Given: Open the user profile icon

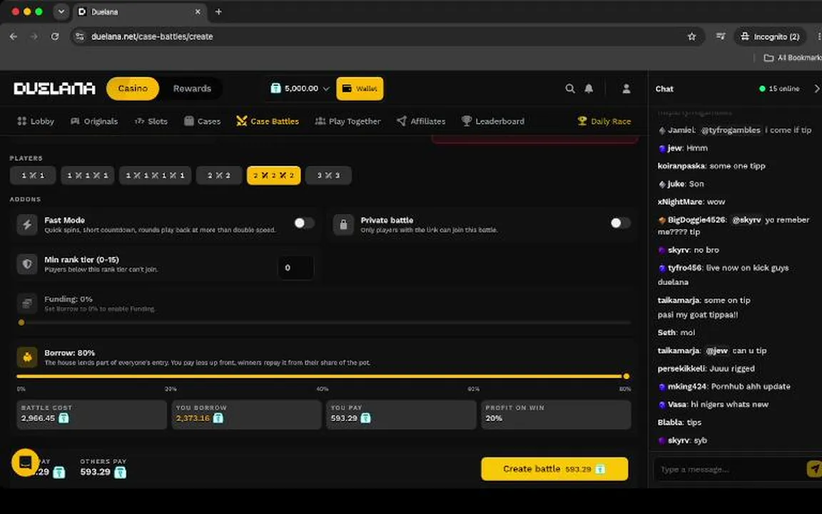Looking at the screenshot, I should pyautogui.click(x=626, y=89).
